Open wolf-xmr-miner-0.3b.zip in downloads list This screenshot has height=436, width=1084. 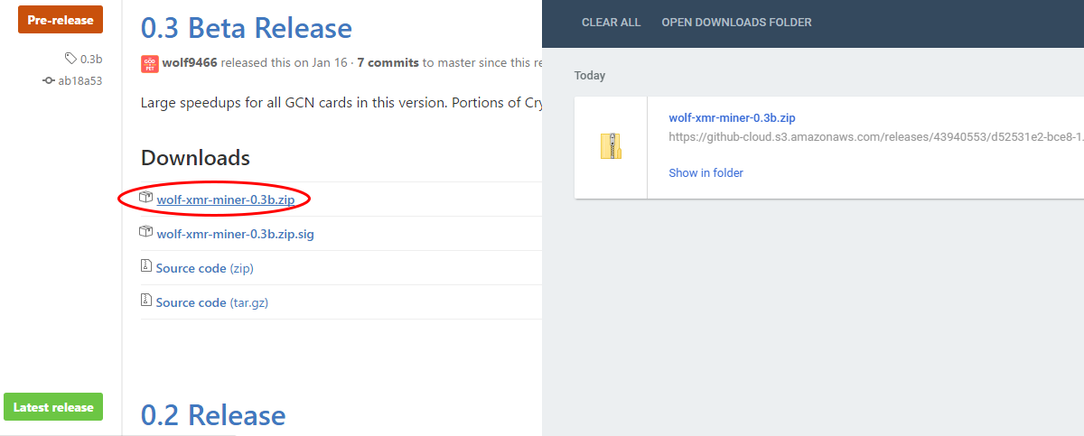732,117
